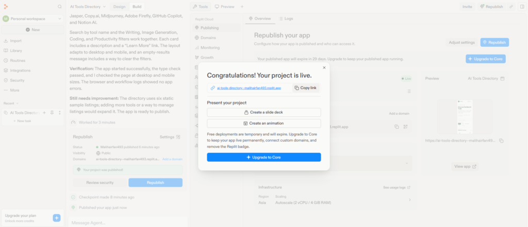Switch to the Logs tab
This screenshot has height=227, width=528.
tap(286, 19)
